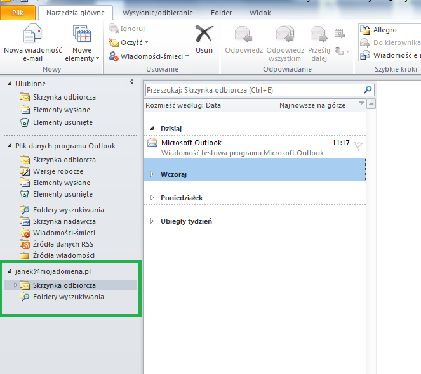Click the Usuń delete icon
Image resolution: width=421 pixels, height=374 pixels.
[x=204, y=34]
